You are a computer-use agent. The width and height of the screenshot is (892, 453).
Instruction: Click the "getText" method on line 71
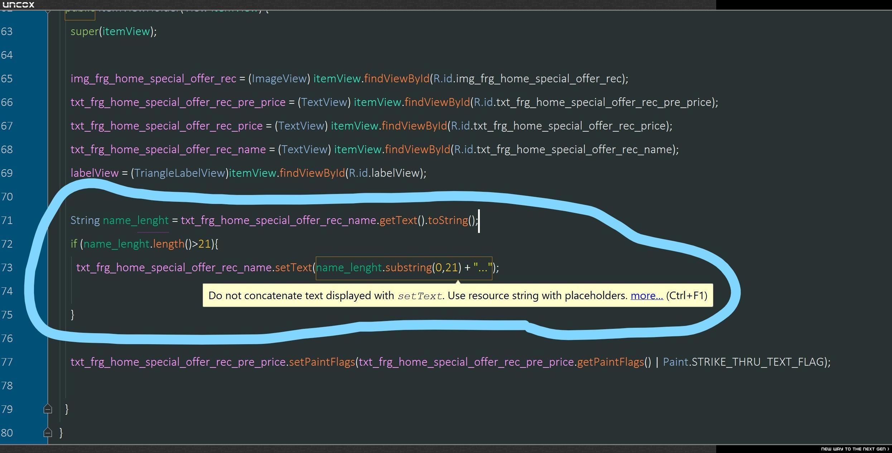pos(398,220)
